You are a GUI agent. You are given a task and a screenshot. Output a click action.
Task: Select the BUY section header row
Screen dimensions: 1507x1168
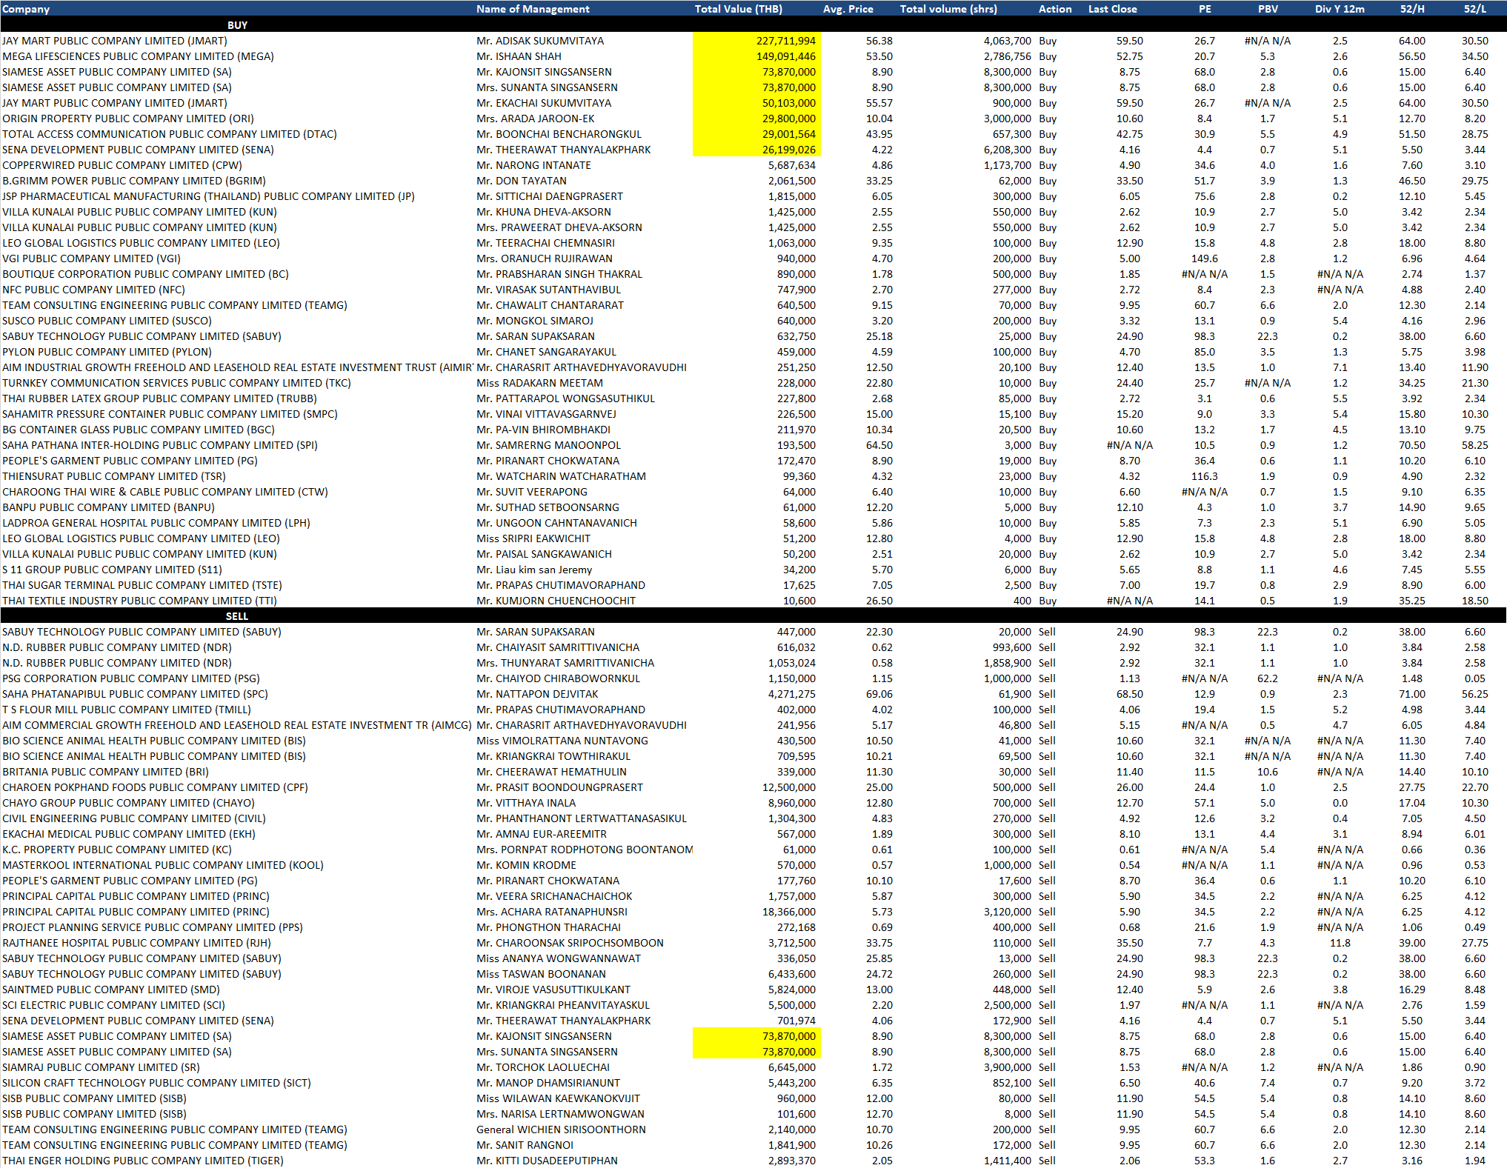click(x=753, y=24)
